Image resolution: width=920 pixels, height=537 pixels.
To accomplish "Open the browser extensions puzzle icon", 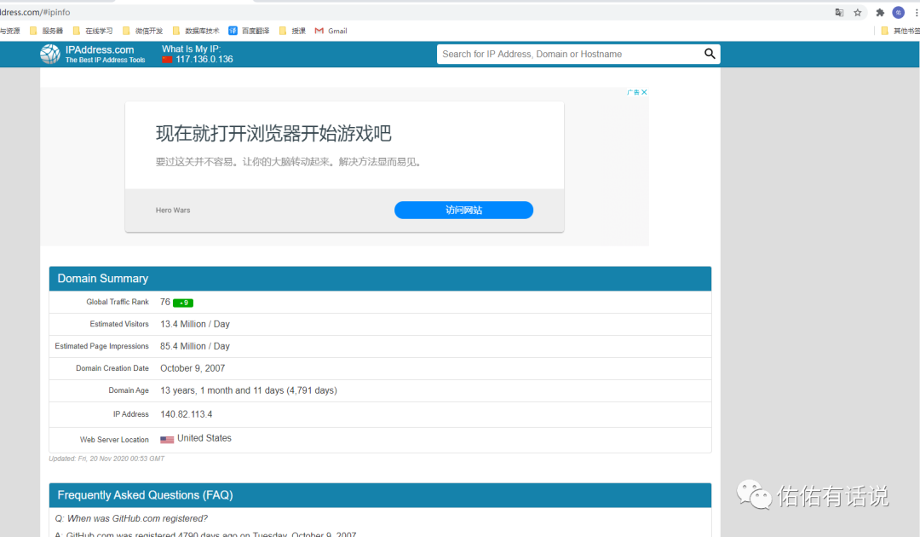I will point(879,12).
